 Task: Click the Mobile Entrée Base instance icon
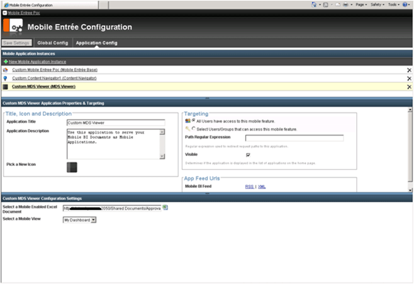pyautogui.click(x=5, y=70)
